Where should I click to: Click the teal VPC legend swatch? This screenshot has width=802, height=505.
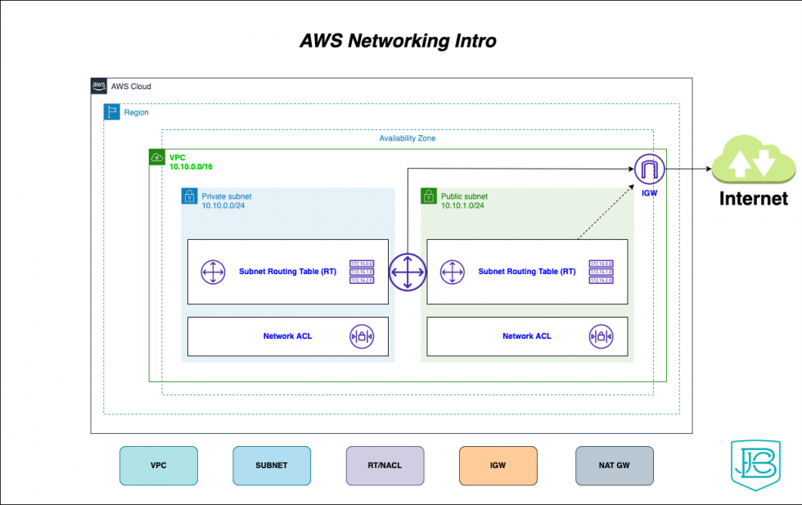point(159,466)
